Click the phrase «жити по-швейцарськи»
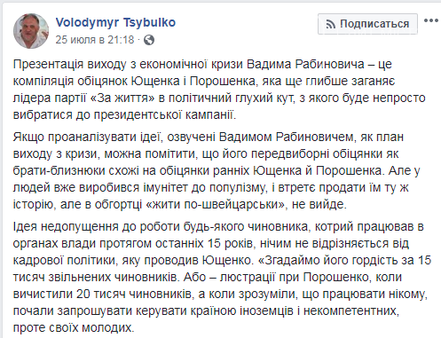441x338 pixels. 217,204
